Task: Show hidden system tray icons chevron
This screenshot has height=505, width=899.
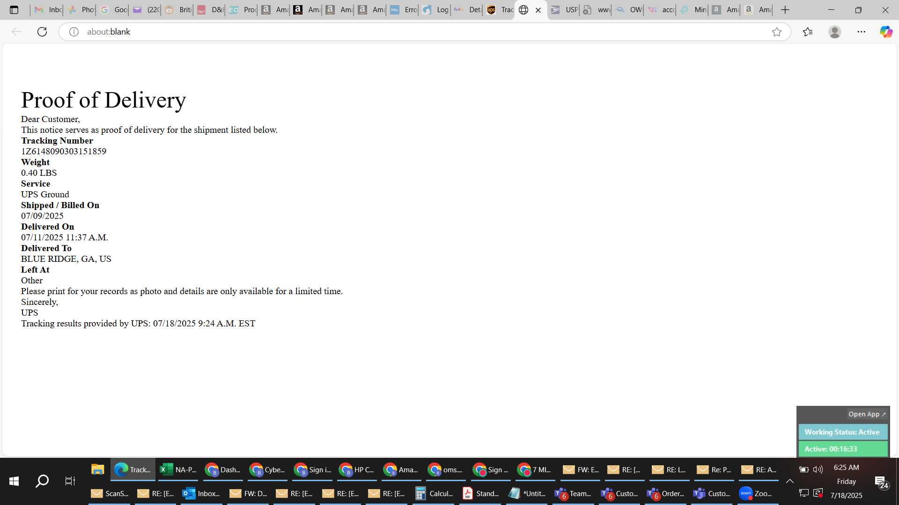Action: tap(790, 481)
